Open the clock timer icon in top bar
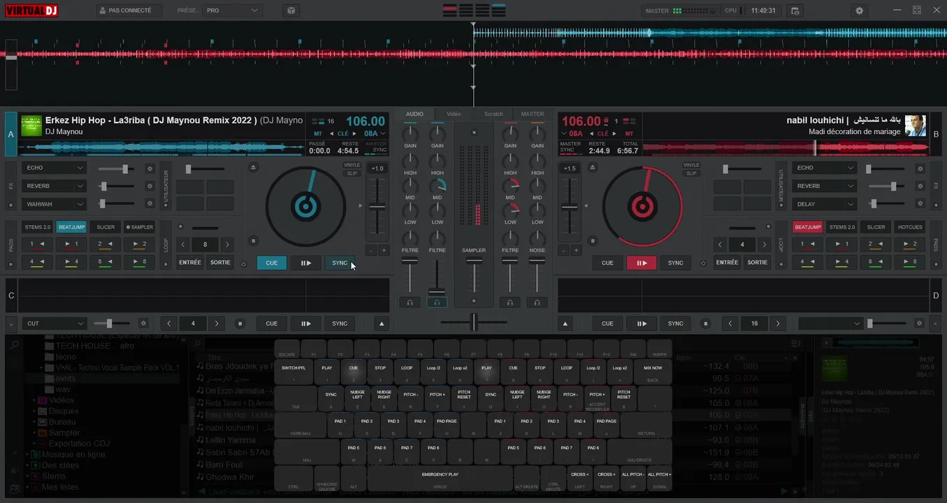This screenshot has width=947, height=503. point(795,10)
